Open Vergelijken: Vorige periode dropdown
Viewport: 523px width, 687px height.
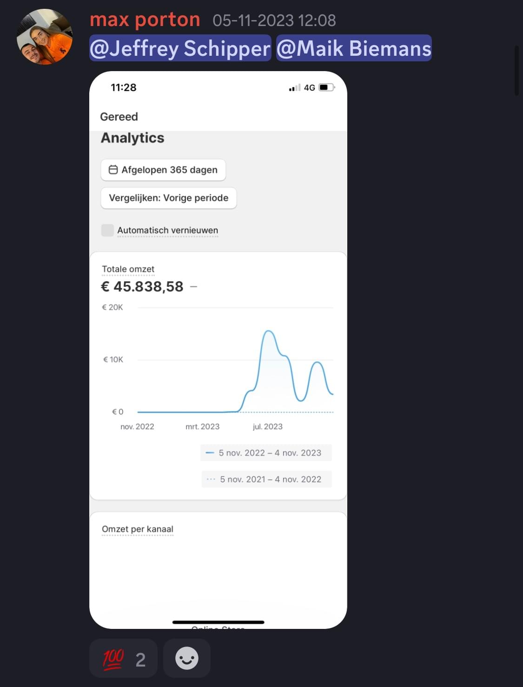pos(168,198)
